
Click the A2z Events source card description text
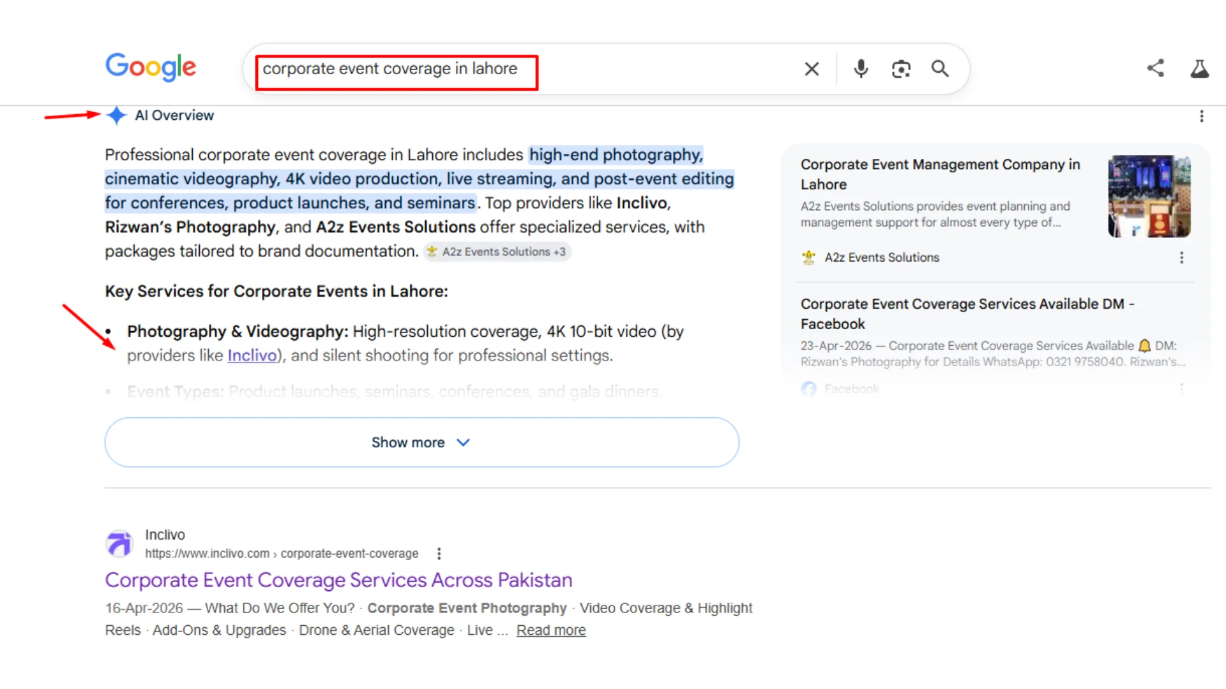point(935,214)
